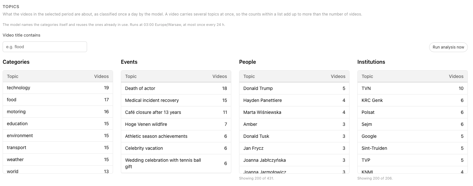This screenshot has height=186, width=473.
Task: Select Google in Institutions list
Action: (413, 136)
